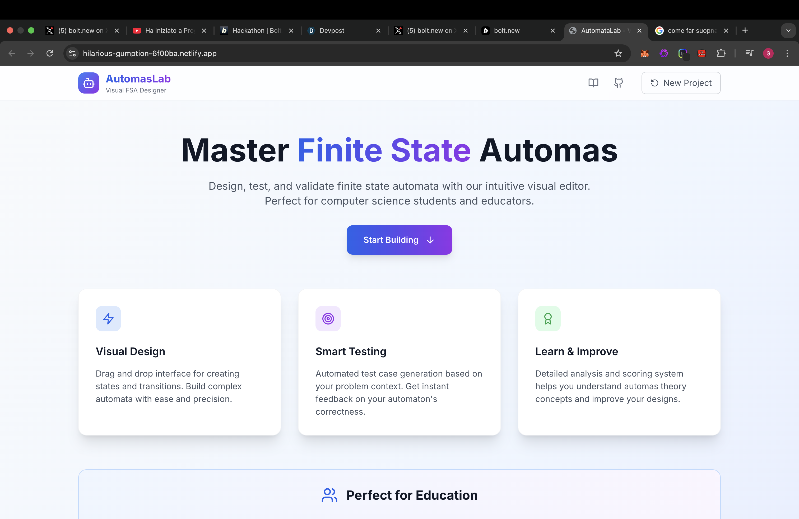Click the AutomasLab robot logo
The width and height of the screenshot is (799, 519).
pos(89,83)
